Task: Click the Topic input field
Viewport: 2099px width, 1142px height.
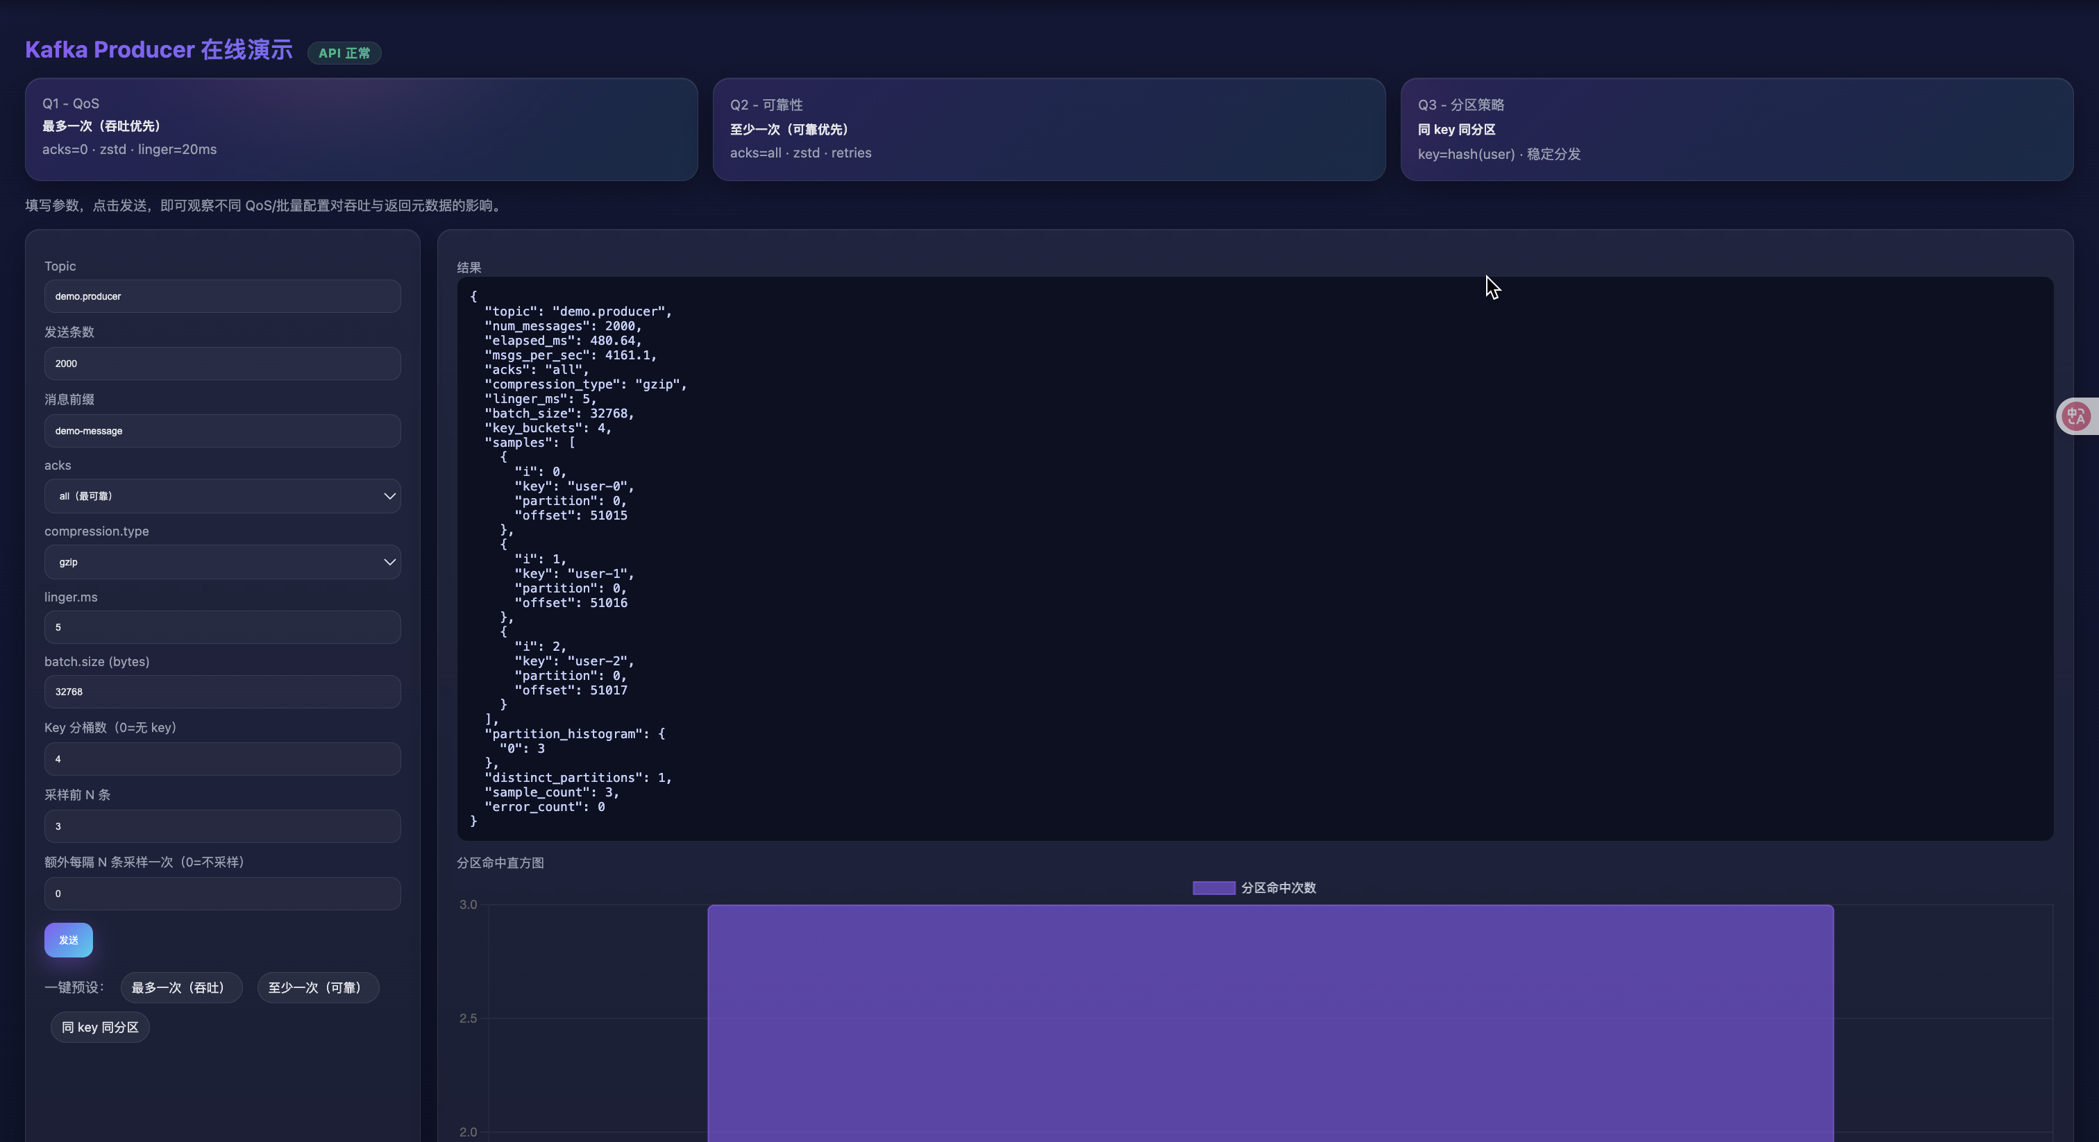Action: pos(221,296)
